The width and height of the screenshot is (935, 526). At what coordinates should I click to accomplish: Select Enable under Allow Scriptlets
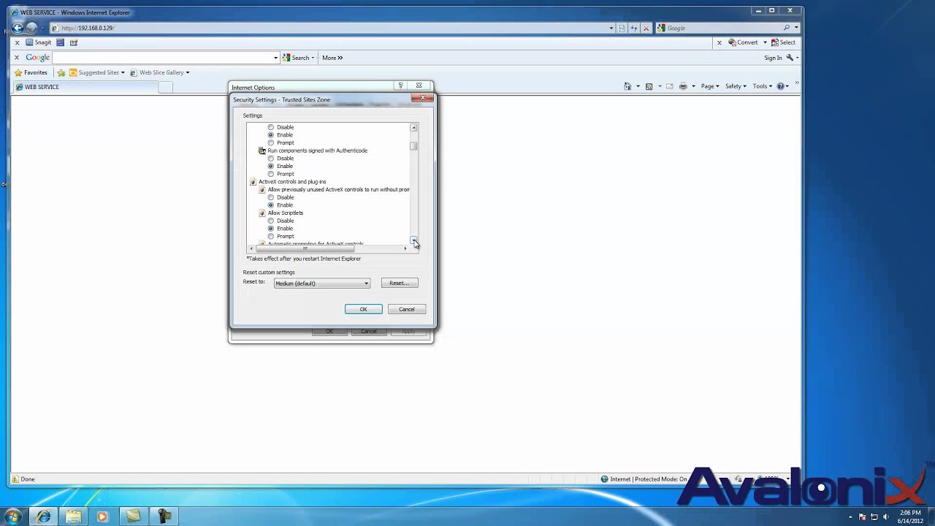coord(271,229)
